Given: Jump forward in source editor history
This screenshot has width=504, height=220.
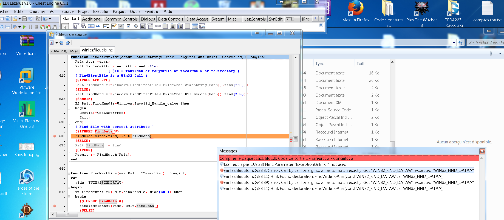Looking at the screenshot, I should click(x=68, y=43).
